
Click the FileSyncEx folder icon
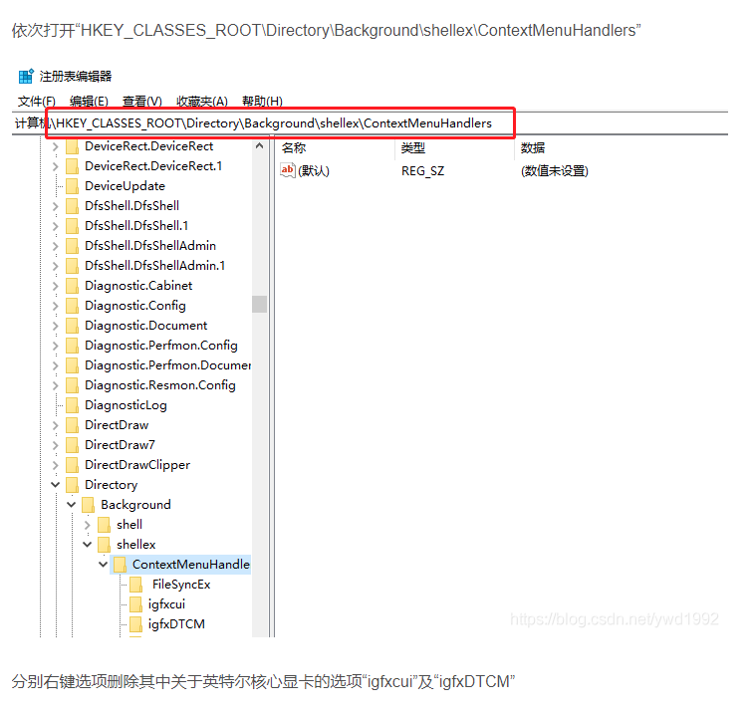[136, 585]
